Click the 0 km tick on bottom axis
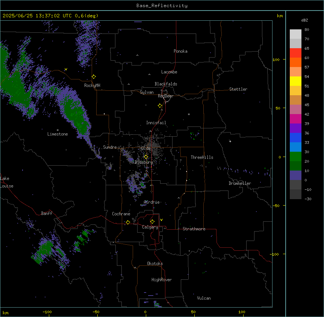 click(145, 312)
